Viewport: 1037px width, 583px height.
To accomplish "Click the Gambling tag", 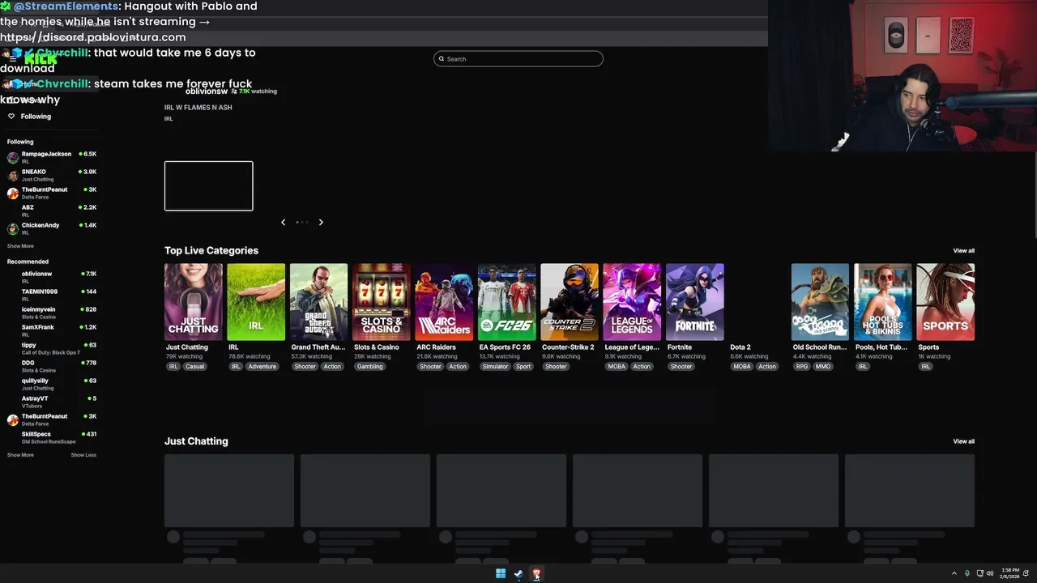I will (x=369, y=367).
